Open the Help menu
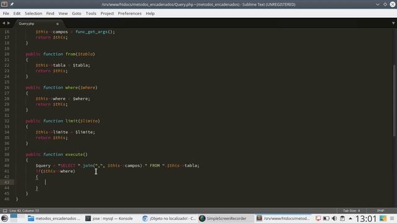The image size is (397, 223). 150,14
